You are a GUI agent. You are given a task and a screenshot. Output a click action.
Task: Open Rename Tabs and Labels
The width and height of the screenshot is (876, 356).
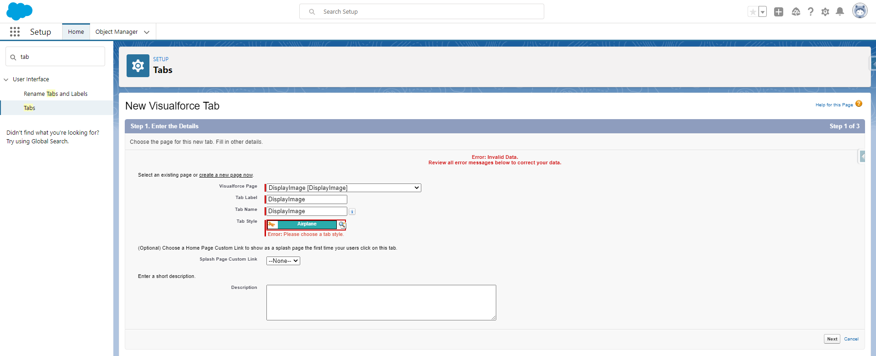pos(56,94)
